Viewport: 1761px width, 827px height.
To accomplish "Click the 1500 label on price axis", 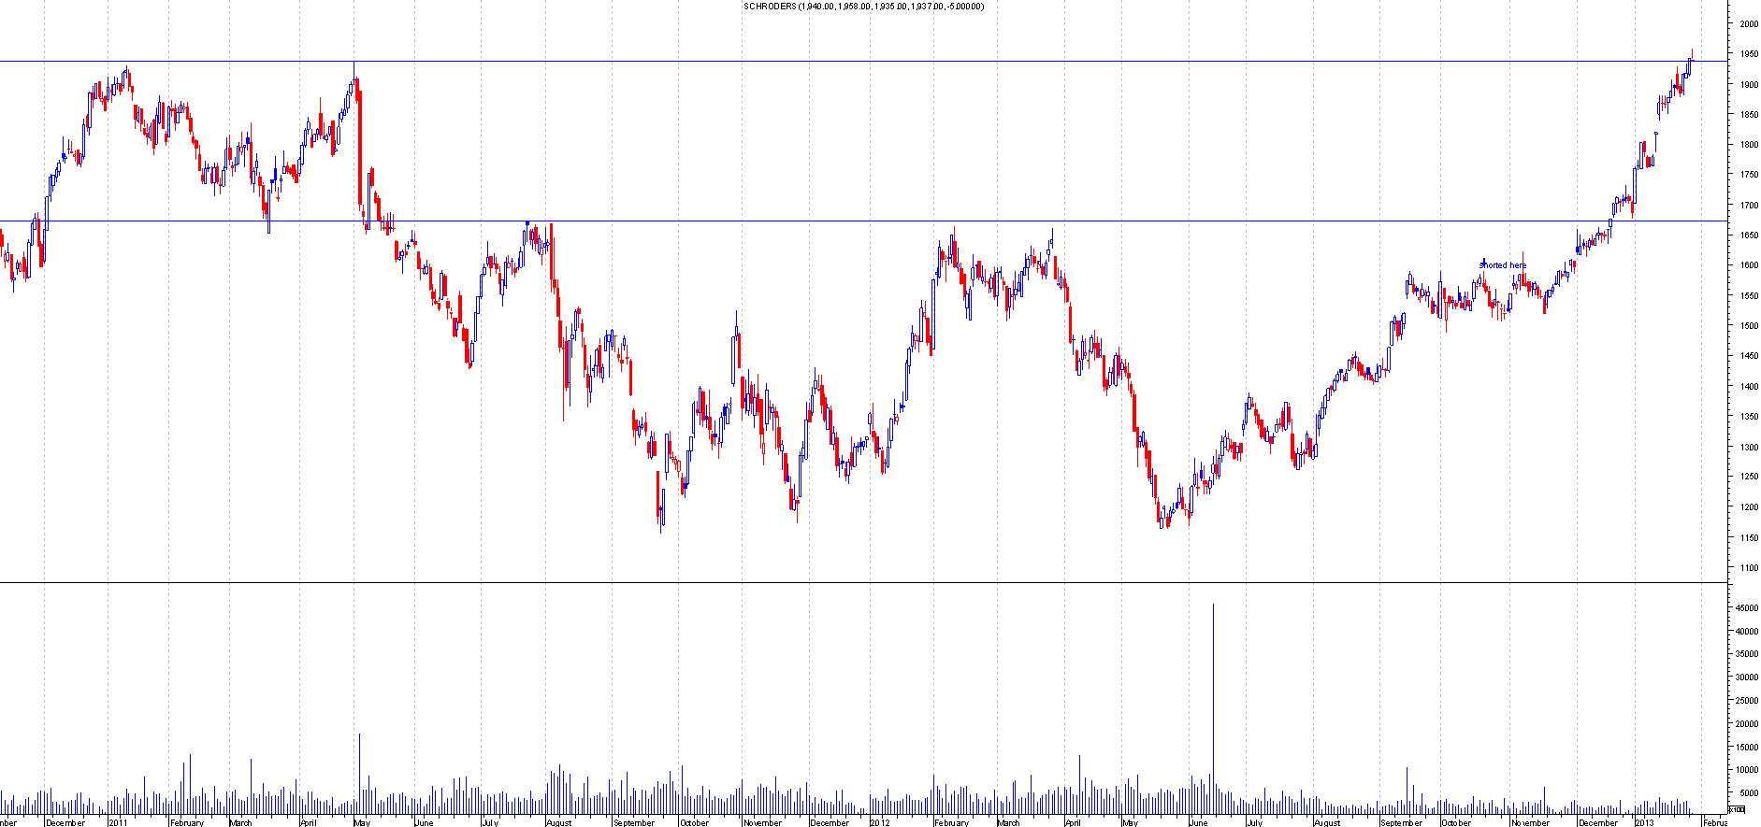I will click(x=1749, y=326).
